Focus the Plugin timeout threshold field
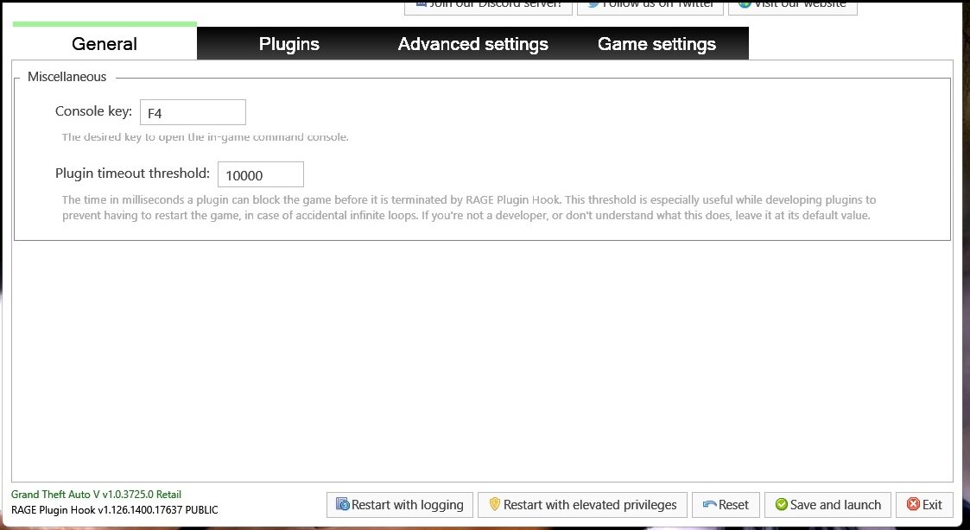 (x=261, y=174)
